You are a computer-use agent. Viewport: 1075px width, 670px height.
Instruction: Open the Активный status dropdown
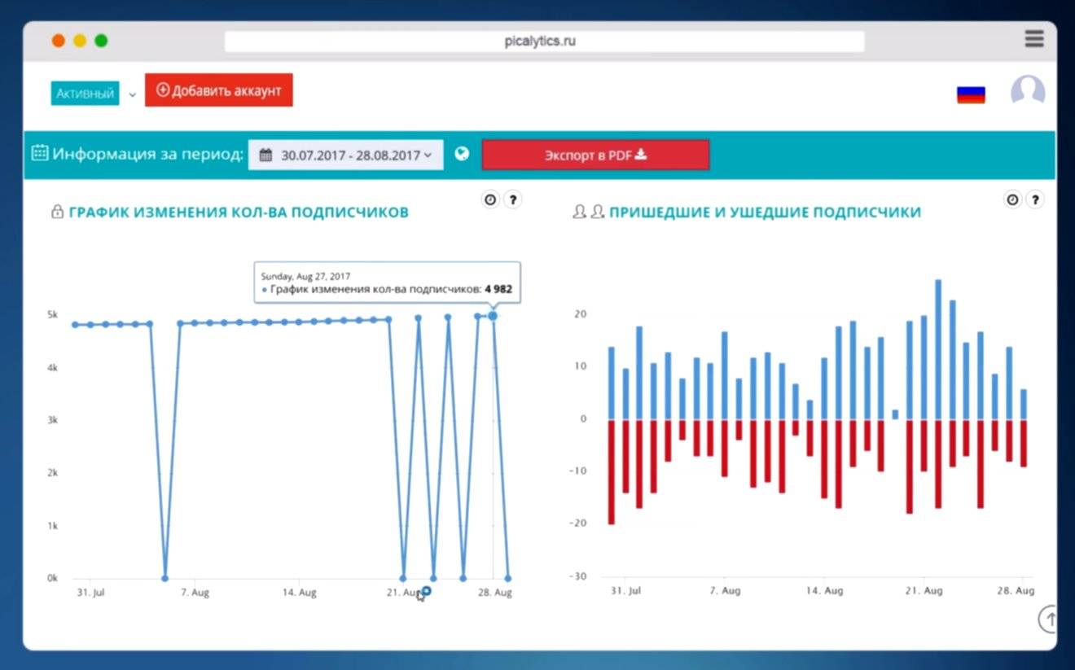pos(85,94)
